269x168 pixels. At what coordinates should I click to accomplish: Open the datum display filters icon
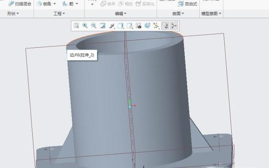coord(156,26)
